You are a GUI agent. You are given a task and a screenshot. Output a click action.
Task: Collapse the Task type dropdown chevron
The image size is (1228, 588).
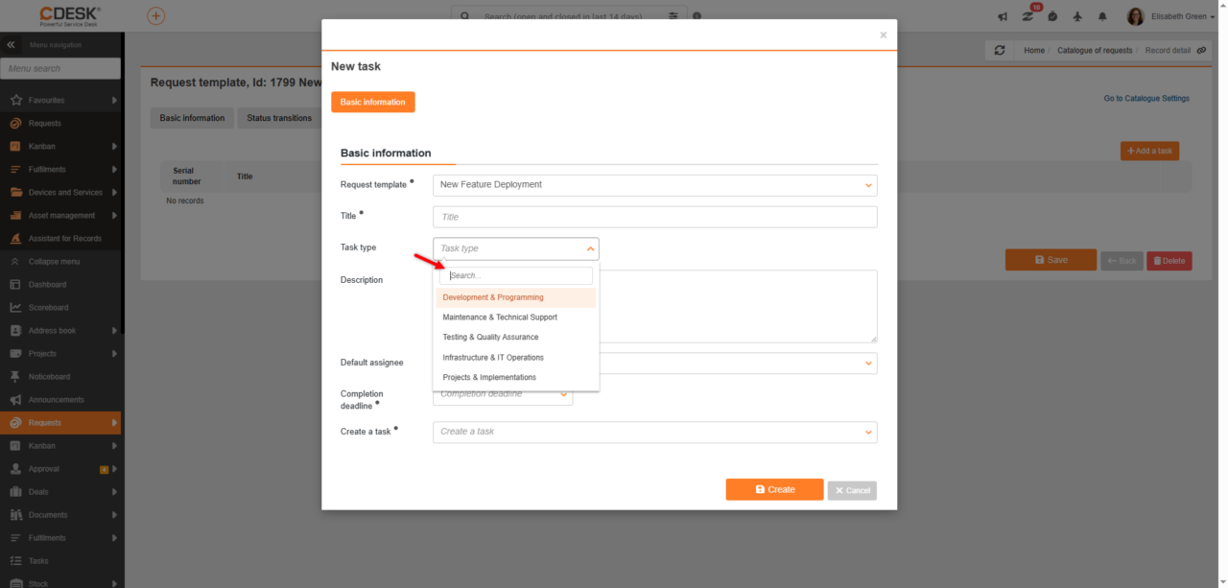tap(590, 248)
